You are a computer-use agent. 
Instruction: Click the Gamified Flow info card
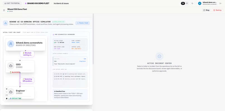pos(70,95)
